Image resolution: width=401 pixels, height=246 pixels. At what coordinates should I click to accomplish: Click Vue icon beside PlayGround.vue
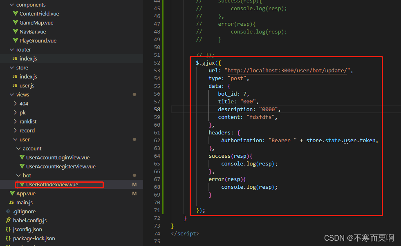(16, 40)
